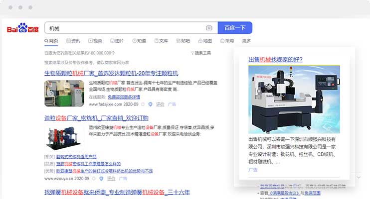Click the 评价 link under wzouya.cn result
The image size is (370, 199).
111,179
